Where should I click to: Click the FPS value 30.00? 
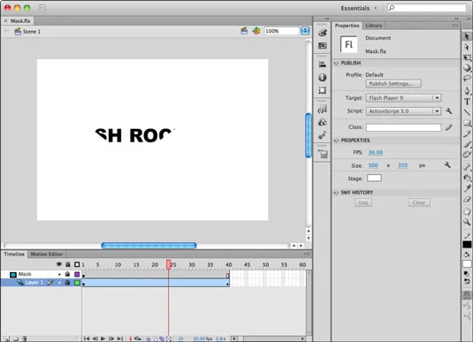376,152
